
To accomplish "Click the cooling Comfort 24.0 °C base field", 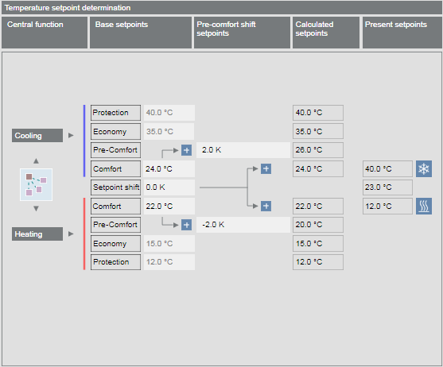I will click(x=169, y=168).
